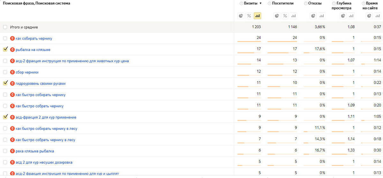The width and height of the screenshot is (383, 178).
Task: Select the bar chart icon under Посетители
Action: coord(293,16)
